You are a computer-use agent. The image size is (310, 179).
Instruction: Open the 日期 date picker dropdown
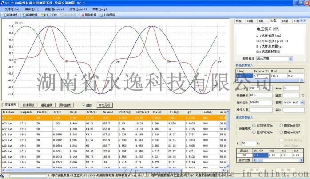click(302, 103)
